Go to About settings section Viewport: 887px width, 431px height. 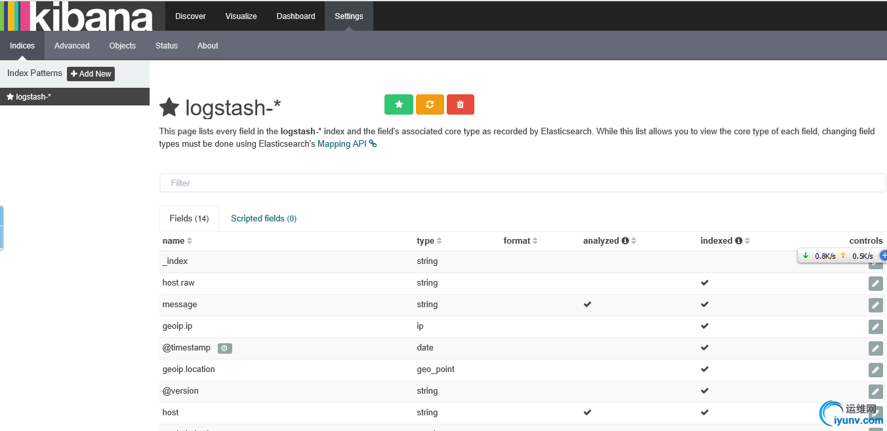[x=208, y=46]
